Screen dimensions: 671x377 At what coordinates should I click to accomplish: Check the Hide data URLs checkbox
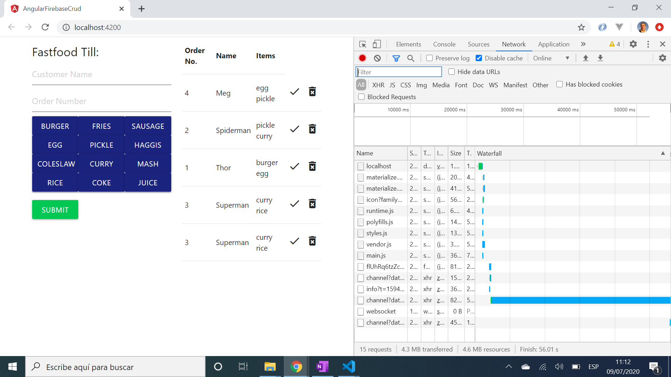tap(452, 72)
